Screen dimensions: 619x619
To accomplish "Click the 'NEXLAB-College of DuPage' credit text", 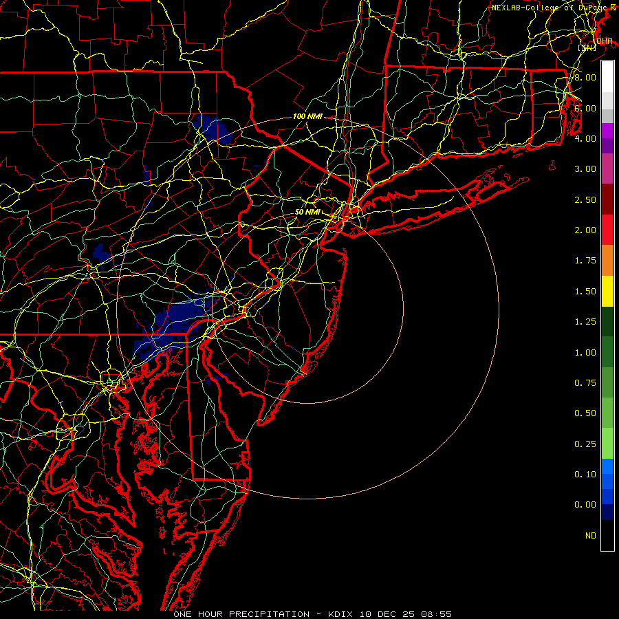I will (x=550, y=8).
